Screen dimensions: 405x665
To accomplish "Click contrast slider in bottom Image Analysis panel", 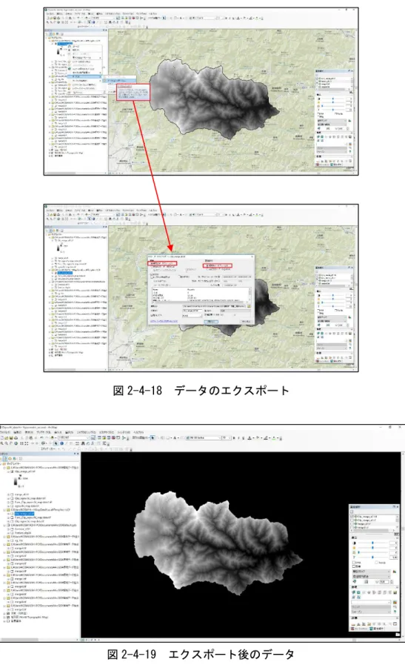I will tap(373, 543).
